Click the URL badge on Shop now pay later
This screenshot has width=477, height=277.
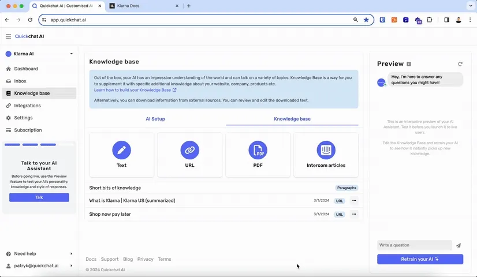click(340, 214)
